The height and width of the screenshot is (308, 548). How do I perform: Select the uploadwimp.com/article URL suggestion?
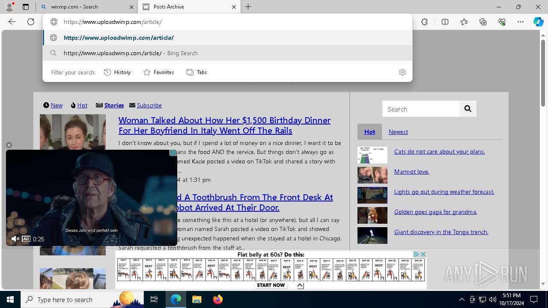coord(227,38)
